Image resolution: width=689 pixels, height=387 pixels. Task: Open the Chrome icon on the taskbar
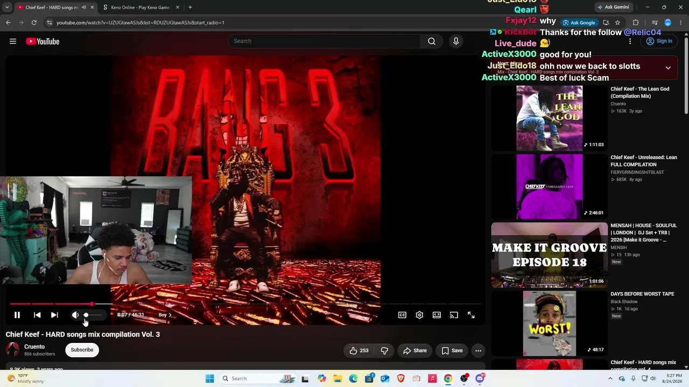click(x=448, y=378)
